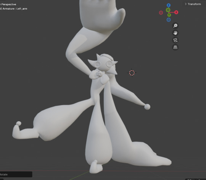The width and height of the screenshot is (206, 180).
Task: Click the negative X axis circle
Action: (161, 13)
